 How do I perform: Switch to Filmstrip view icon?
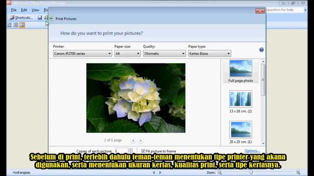(x=16, y=25)
